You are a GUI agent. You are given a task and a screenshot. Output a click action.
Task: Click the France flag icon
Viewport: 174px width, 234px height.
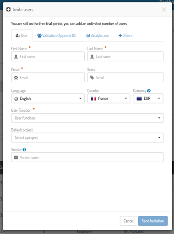tap(93, 98)
